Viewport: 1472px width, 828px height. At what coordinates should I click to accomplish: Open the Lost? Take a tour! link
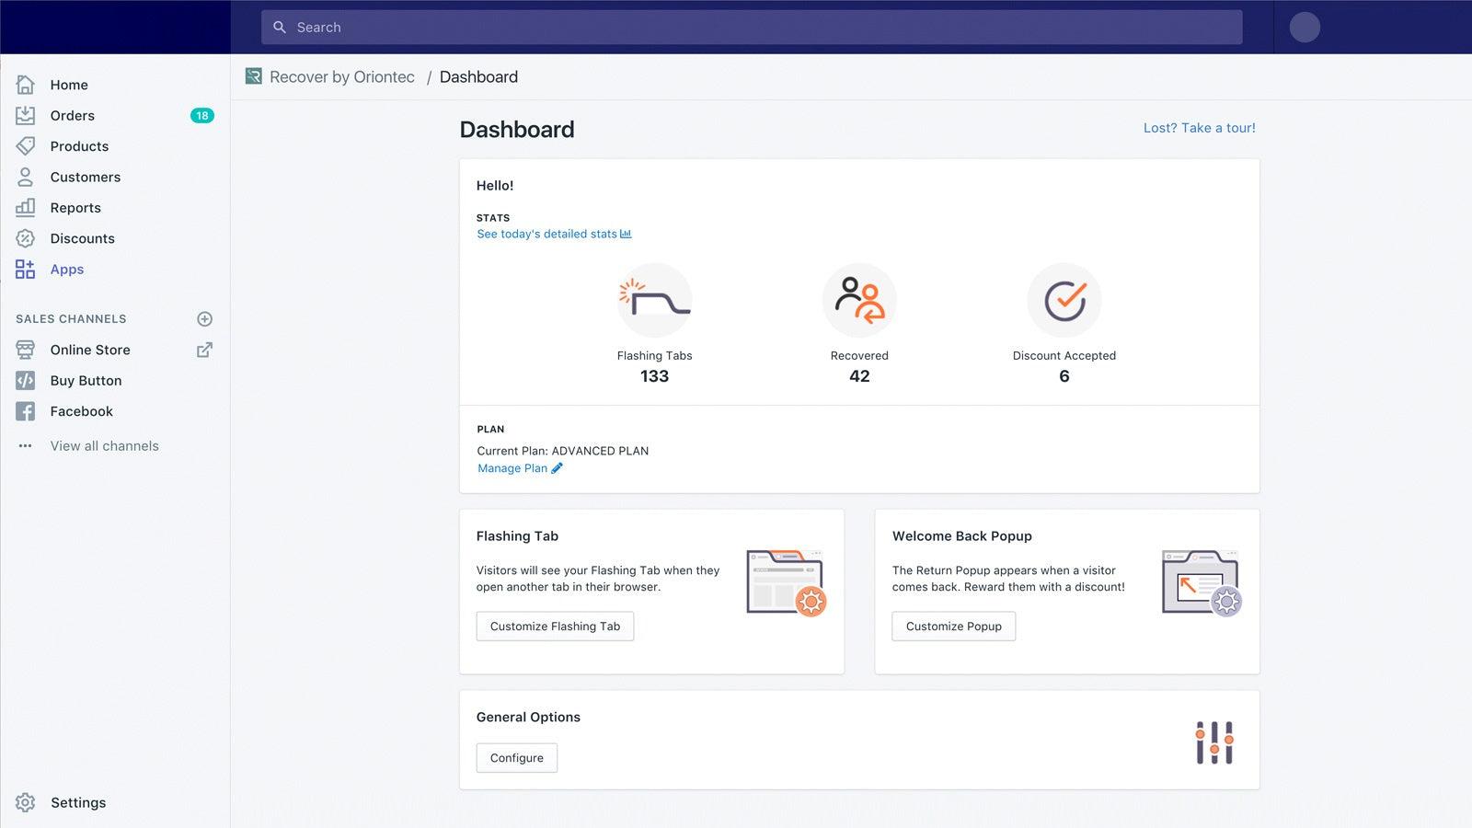point(1199,128)
